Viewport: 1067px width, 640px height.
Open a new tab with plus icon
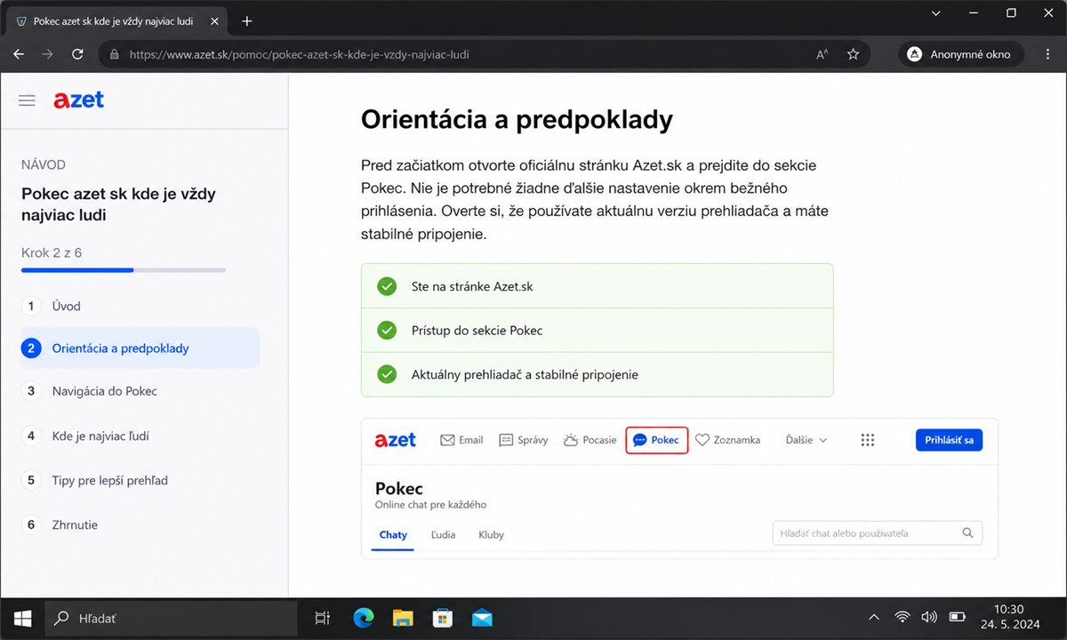point(247,21)
